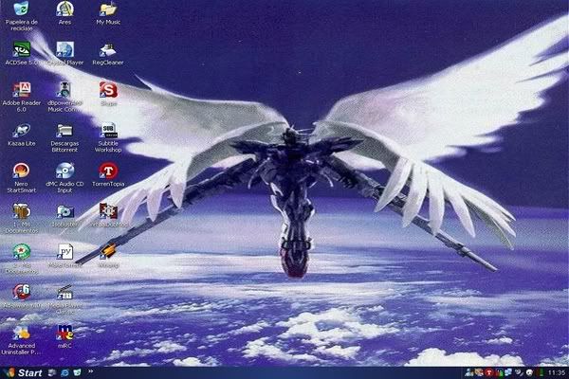Viewport: 569px width, 379px height.
Task: Open the Start menu
Action: [23, 372]
